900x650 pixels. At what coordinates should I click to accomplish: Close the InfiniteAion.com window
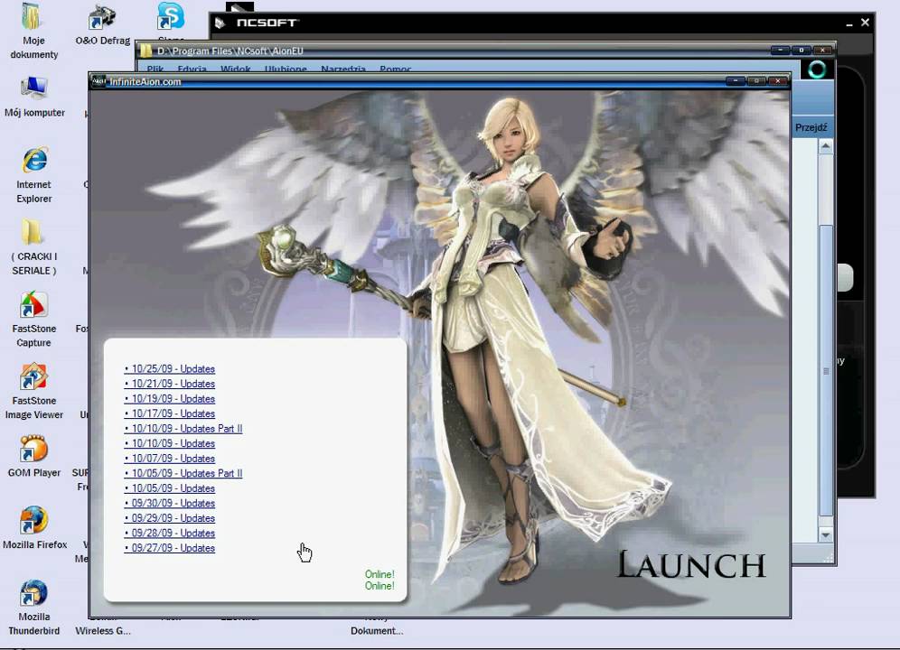[x=778, y=81]
